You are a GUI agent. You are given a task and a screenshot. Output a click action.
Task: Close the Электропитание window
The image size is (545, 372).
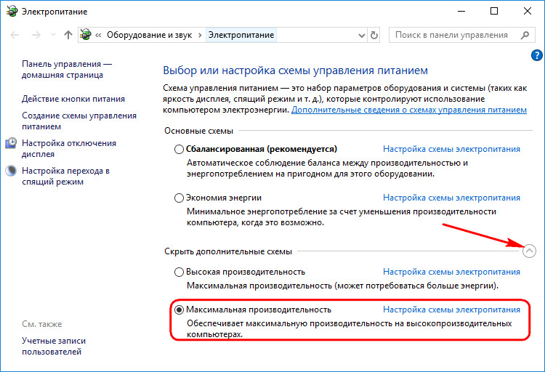point(528,11)
